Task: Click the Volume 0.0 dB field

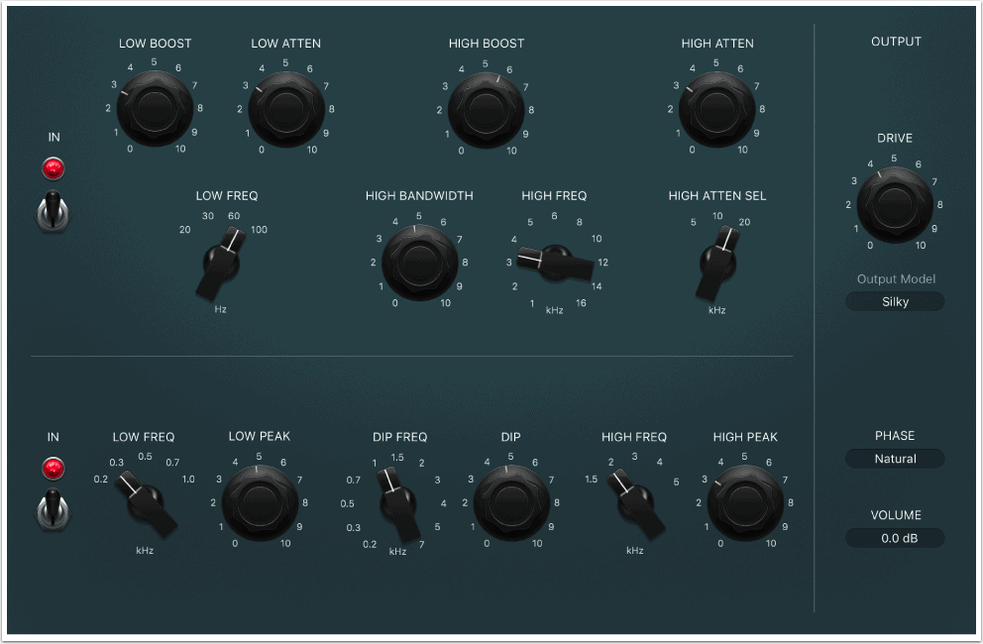Action: (895, 538)
